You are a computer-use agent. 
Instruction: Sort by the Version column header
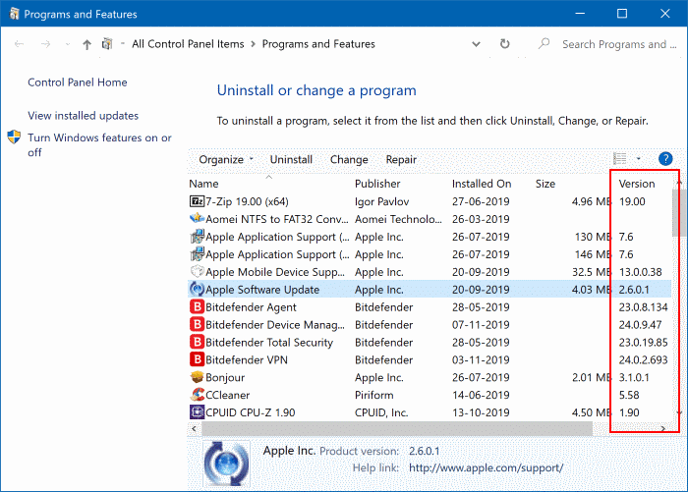[637, 184]
